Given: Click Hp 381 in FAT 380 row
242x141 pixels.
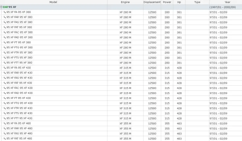Looking at the screenshot, I should [179, 27].
